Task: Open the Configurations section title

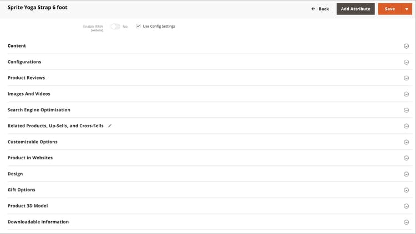Action: tap(24, 61)
